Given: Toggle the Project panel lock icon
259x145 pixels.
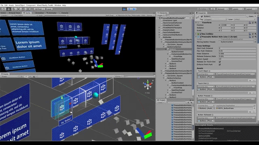Looking at the screenshot, I should [190, 100].
